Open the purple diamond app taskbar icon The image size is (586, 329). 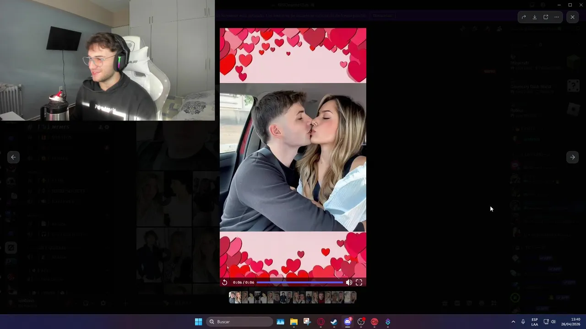point(388,322)
